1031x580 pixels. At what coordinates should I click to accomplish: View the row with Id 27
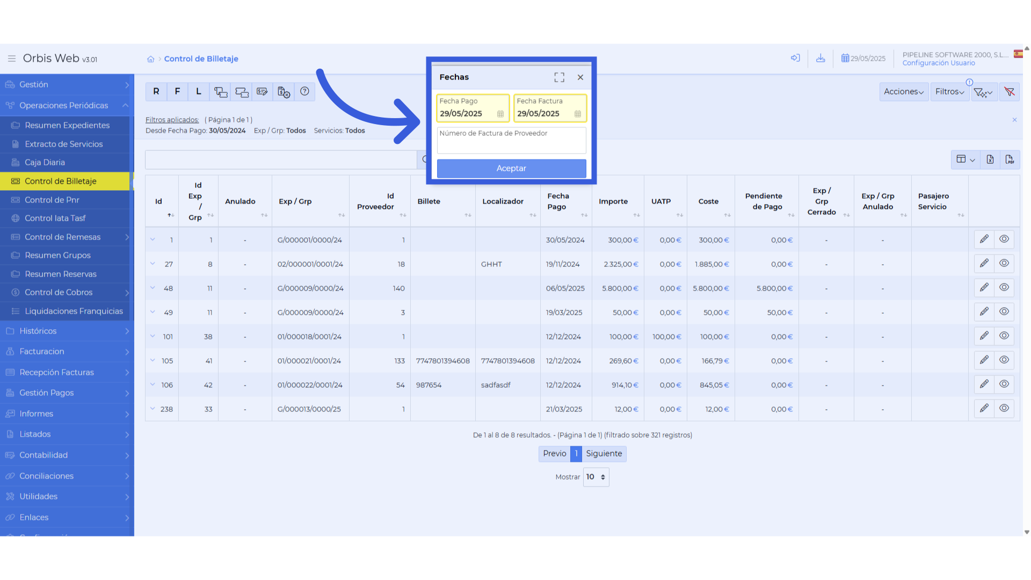point(1004,264)
